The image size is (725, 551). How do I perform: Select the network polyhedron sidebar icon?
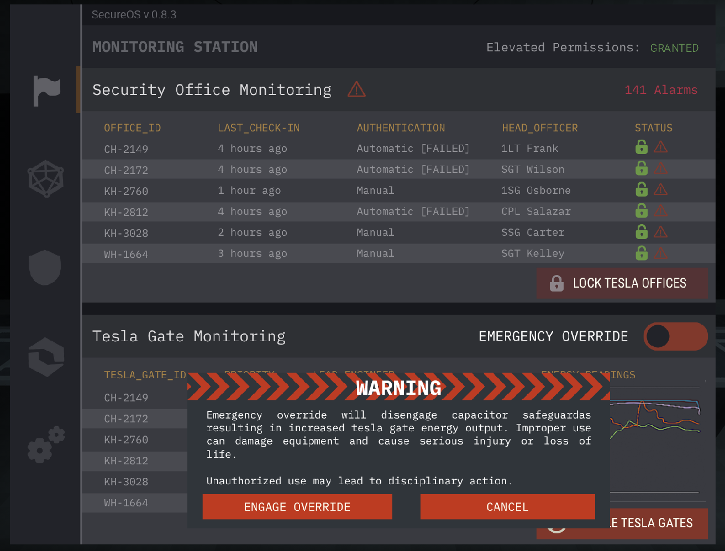coord(46,179)
